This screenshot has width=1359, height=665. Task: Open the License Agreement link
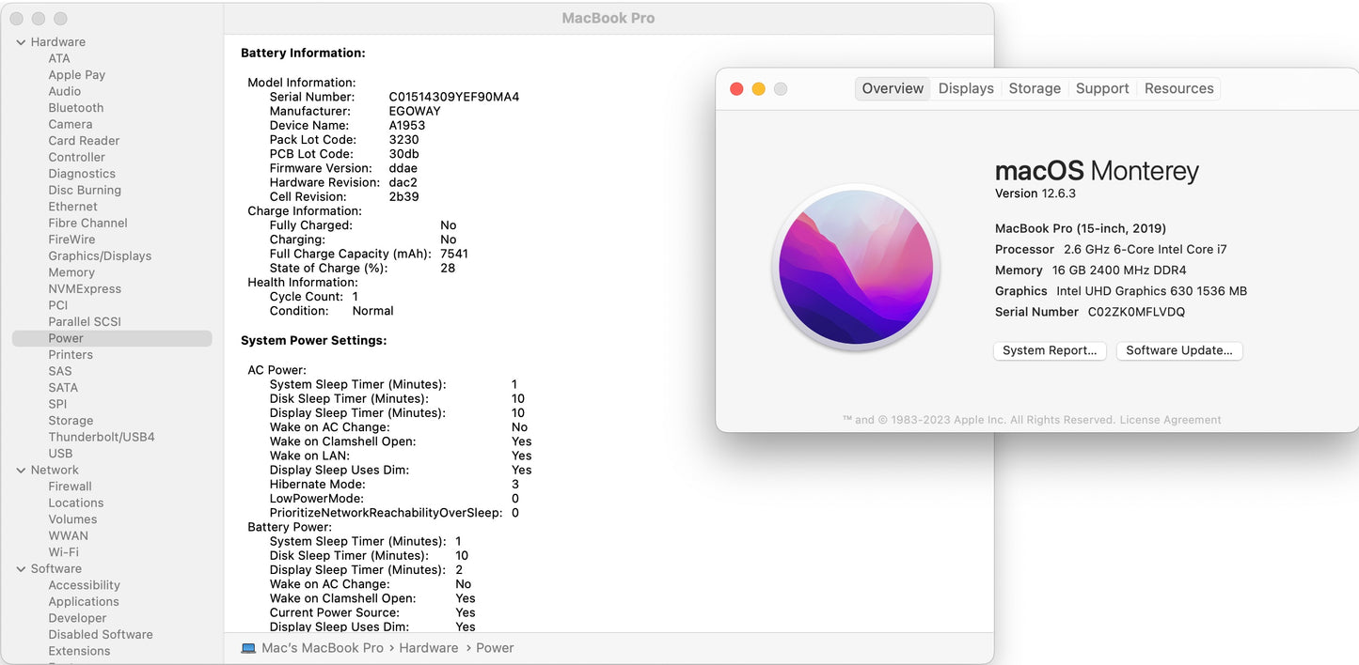coord(1170,420)
